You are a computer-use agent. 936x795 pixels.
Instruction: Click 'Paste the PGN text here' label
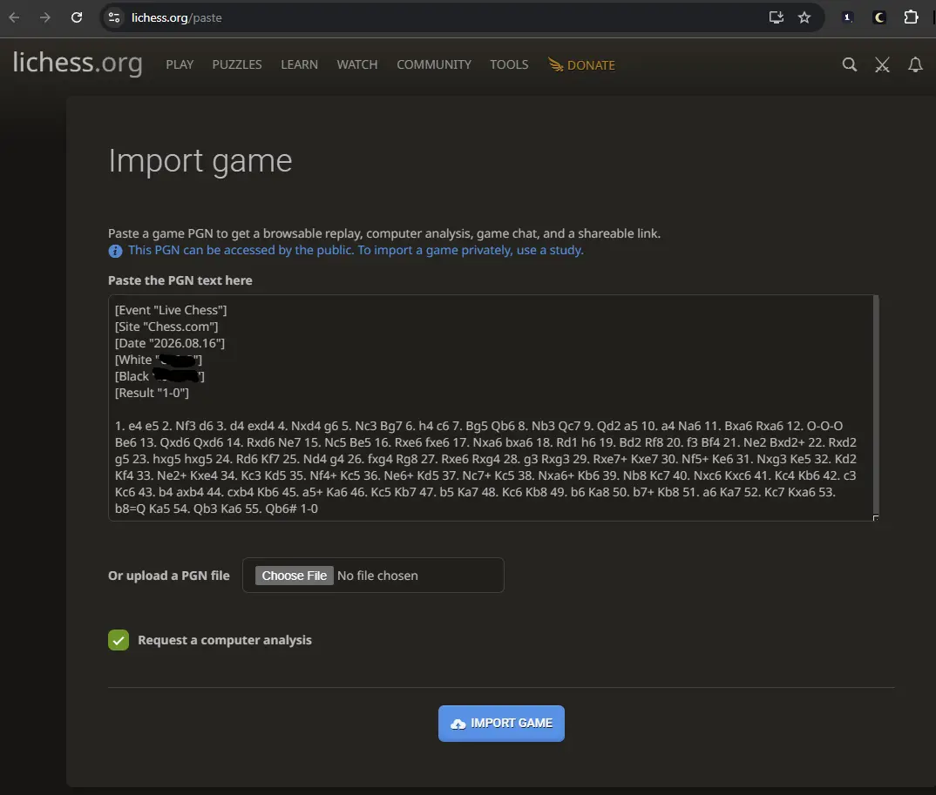click(180, 280)
